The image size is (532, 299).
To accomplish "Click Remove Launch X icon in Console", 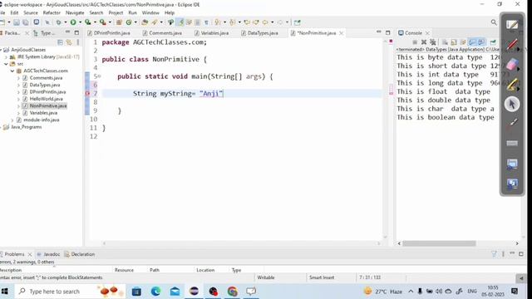I will (x=424, y=42).
